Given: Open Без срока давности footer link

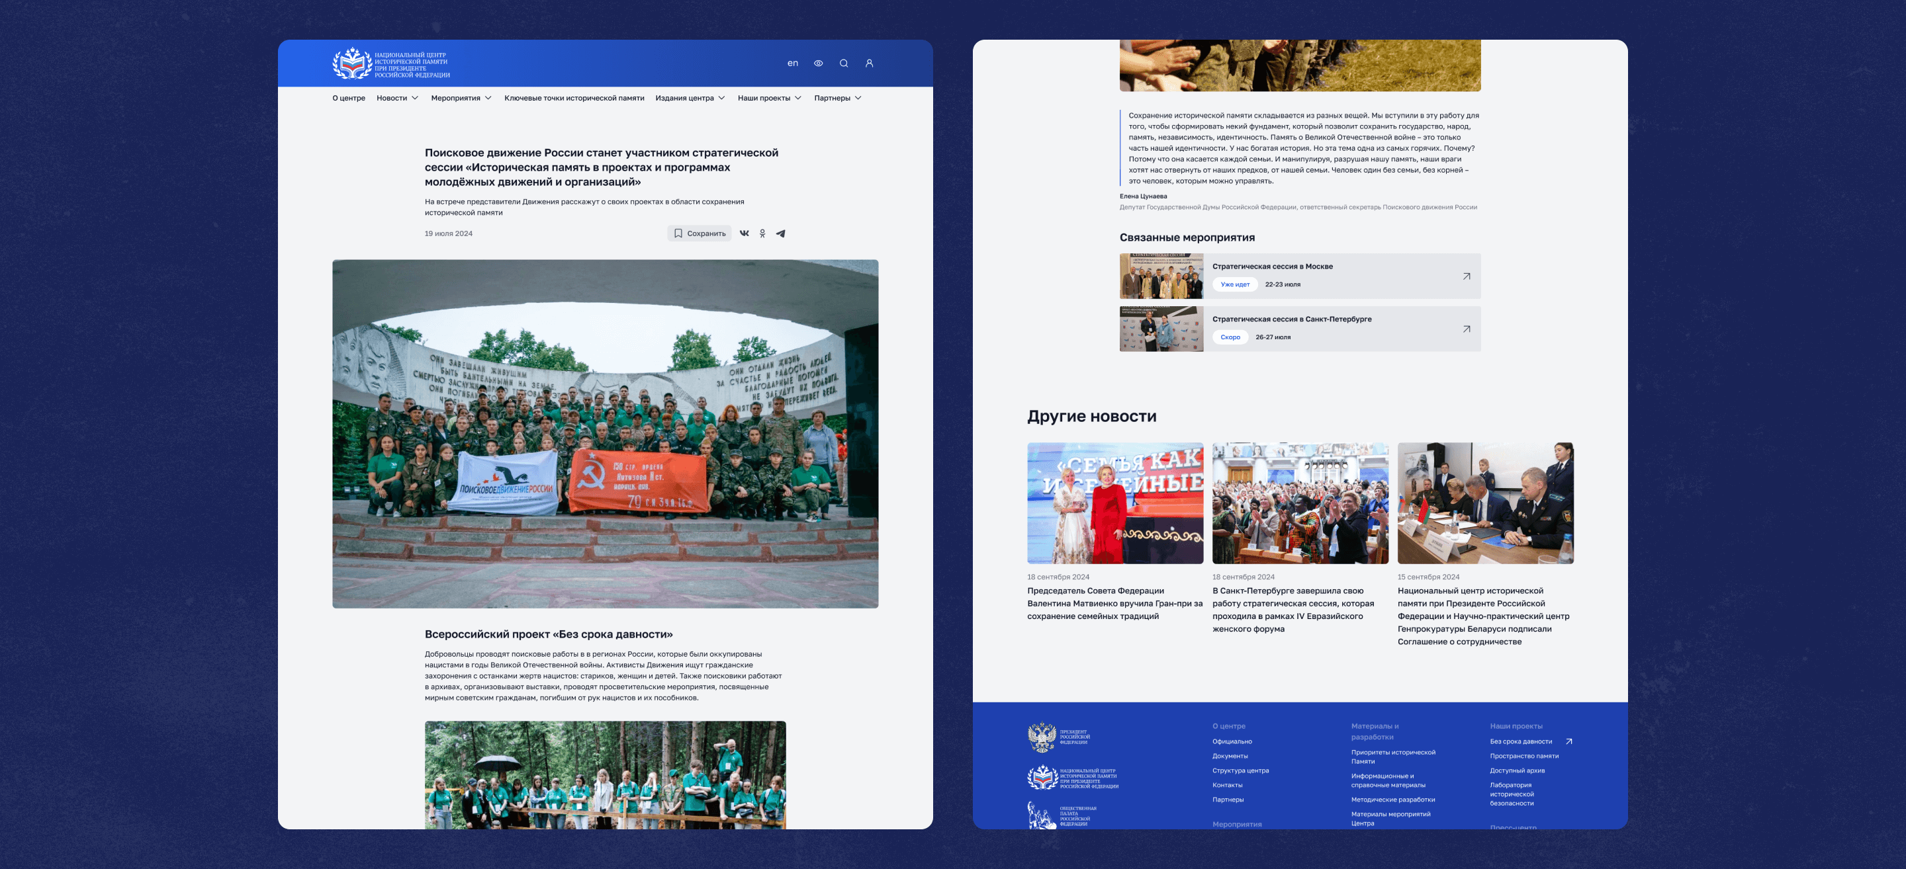Looking at the screenshot, I should pyautogui.click(x=1521, y=741).
